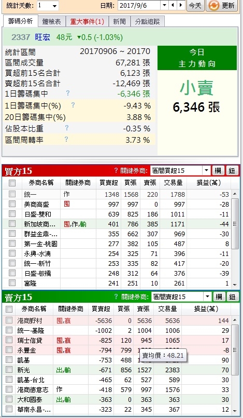The width and height of the screenshot is (243, 418).
Task: Click the help icon beside 賣方 關鍵券商
Action: coord(116,296)
